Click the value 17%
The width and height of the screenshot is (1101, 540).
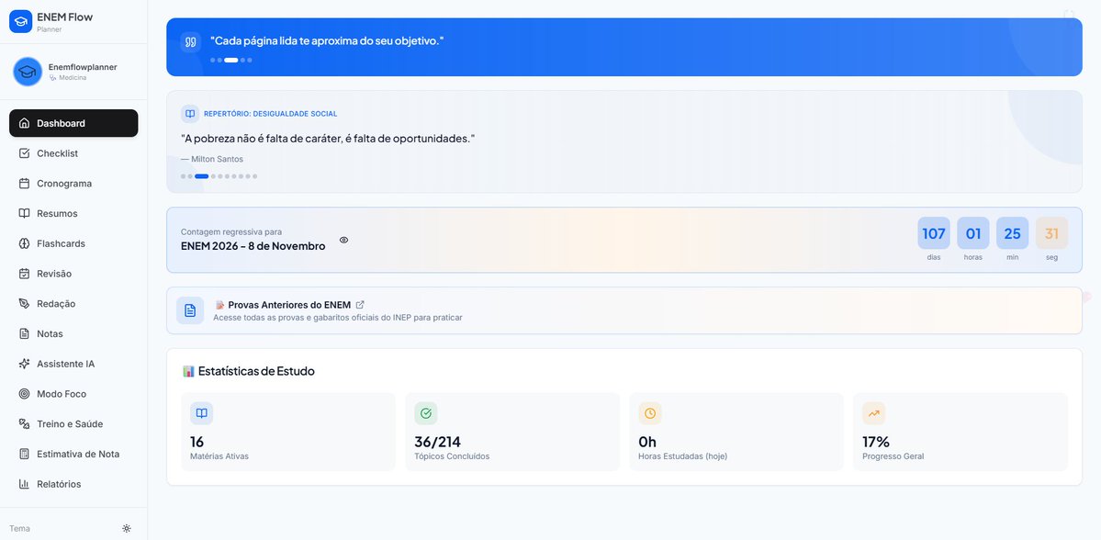click(x=876, y=442)
